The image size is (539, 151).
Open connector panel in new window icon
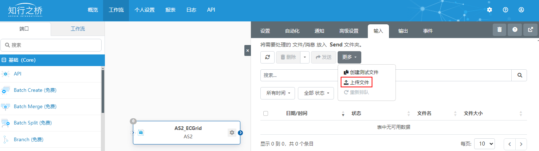click(530, 30)
